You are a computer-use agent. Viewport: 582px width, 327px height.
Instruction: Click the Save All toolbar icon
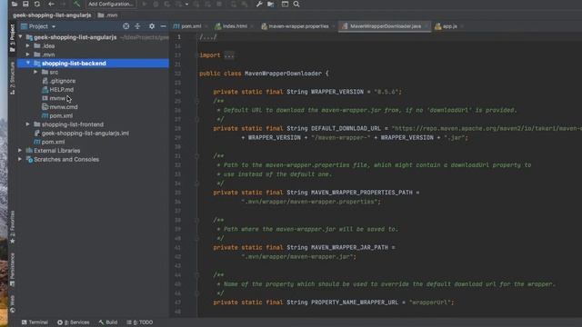pos(25,4)
